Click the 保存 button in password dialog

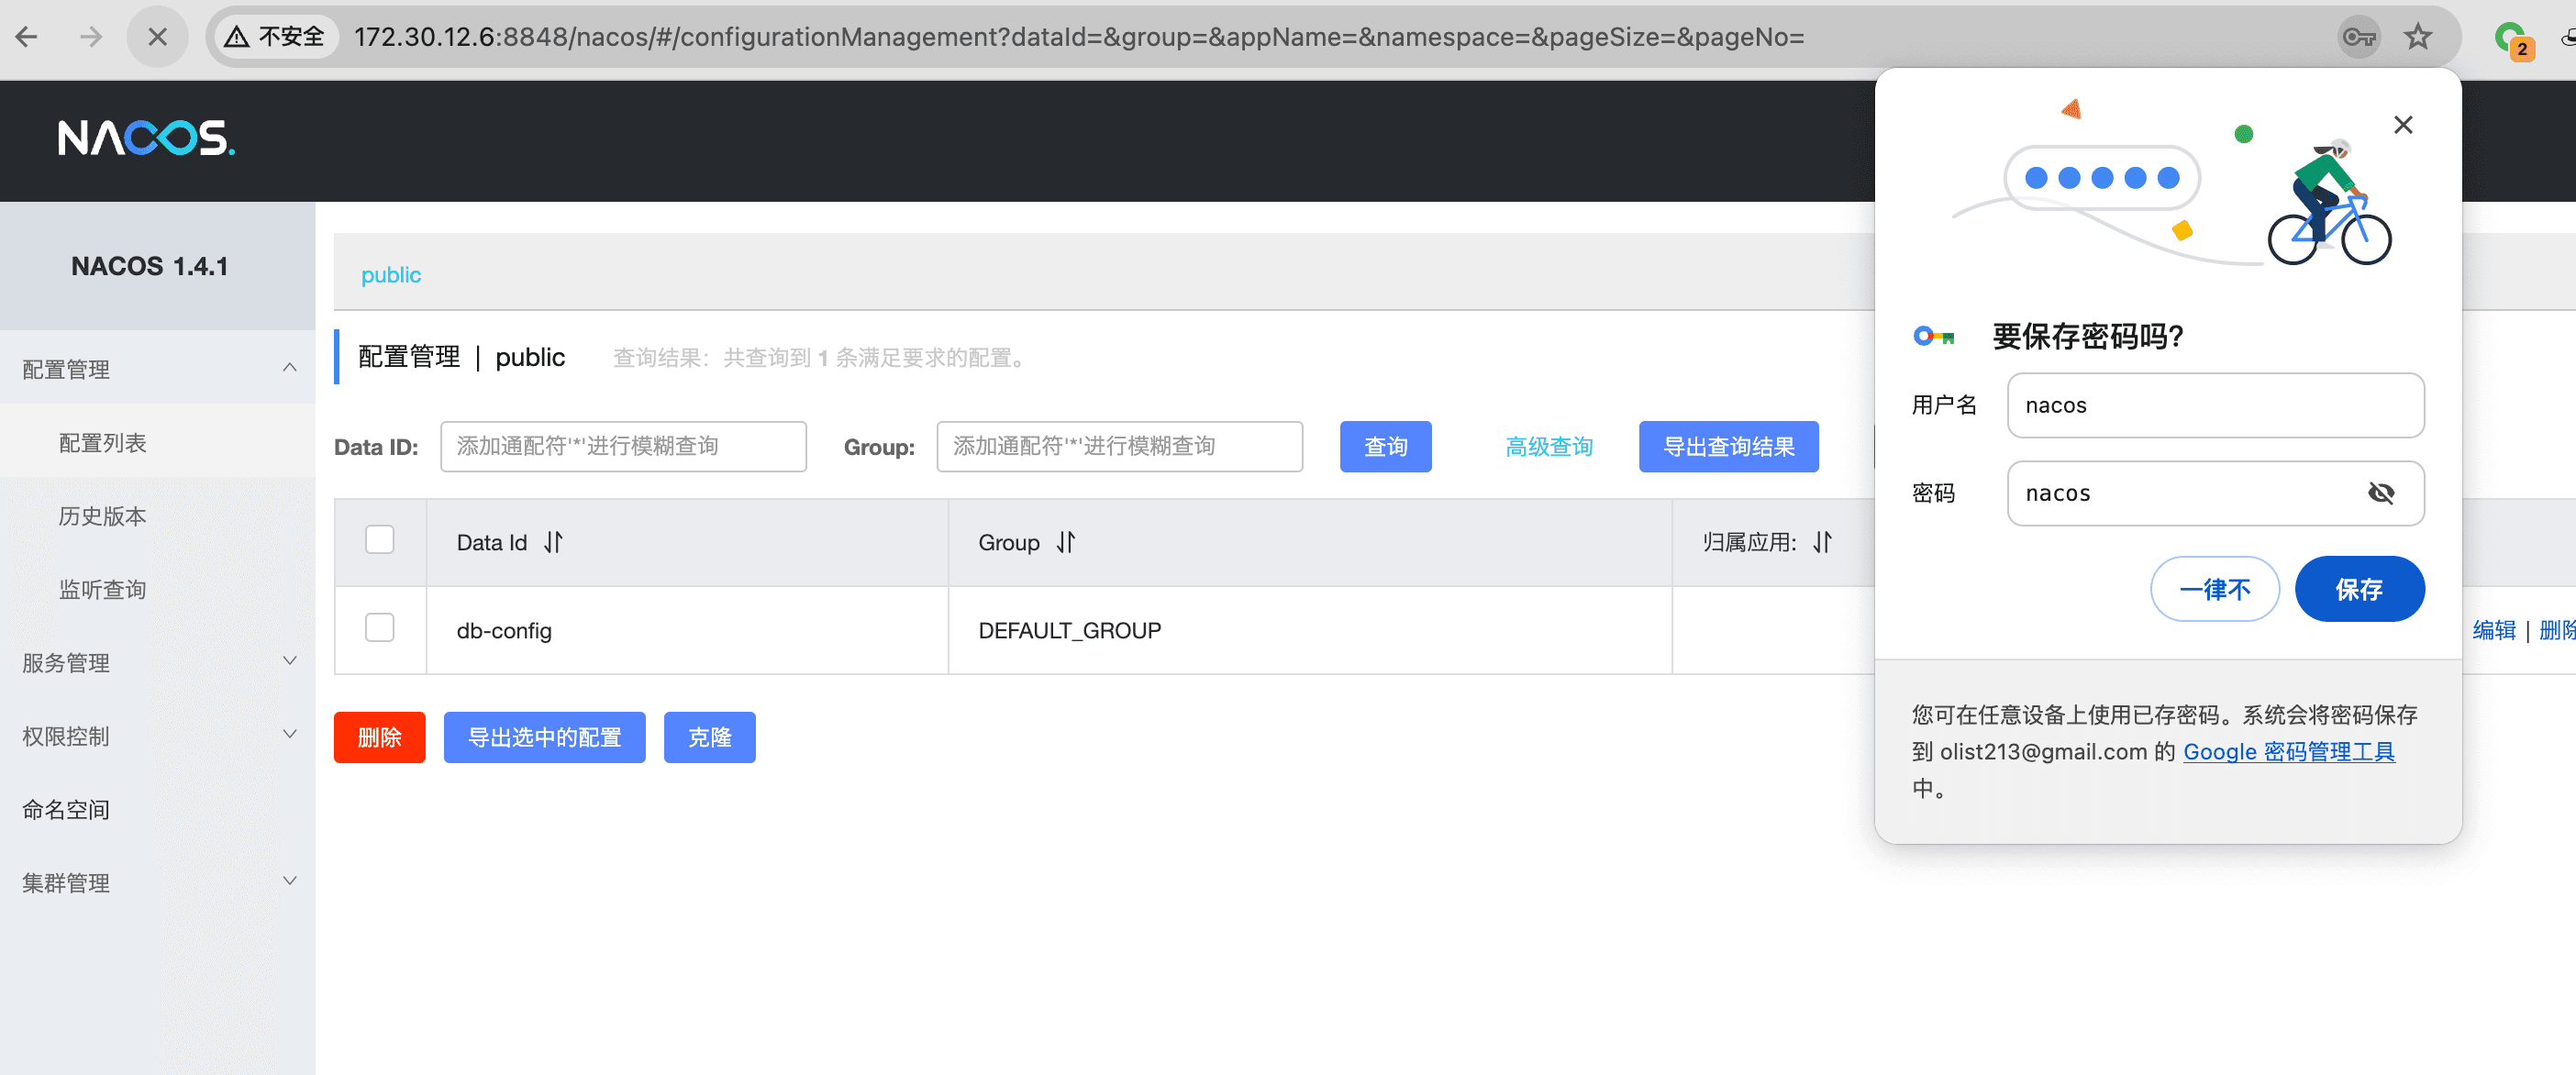tap(2359, 589)
